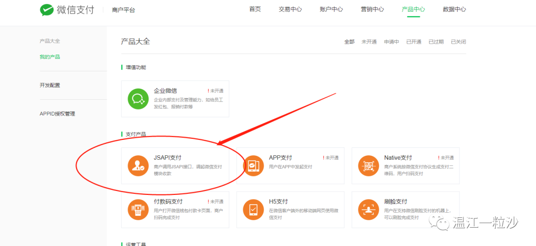Screen dimensions: 536x246
Task: Click the H5支付 tablet icon
Action: click(x=253, y=209)
